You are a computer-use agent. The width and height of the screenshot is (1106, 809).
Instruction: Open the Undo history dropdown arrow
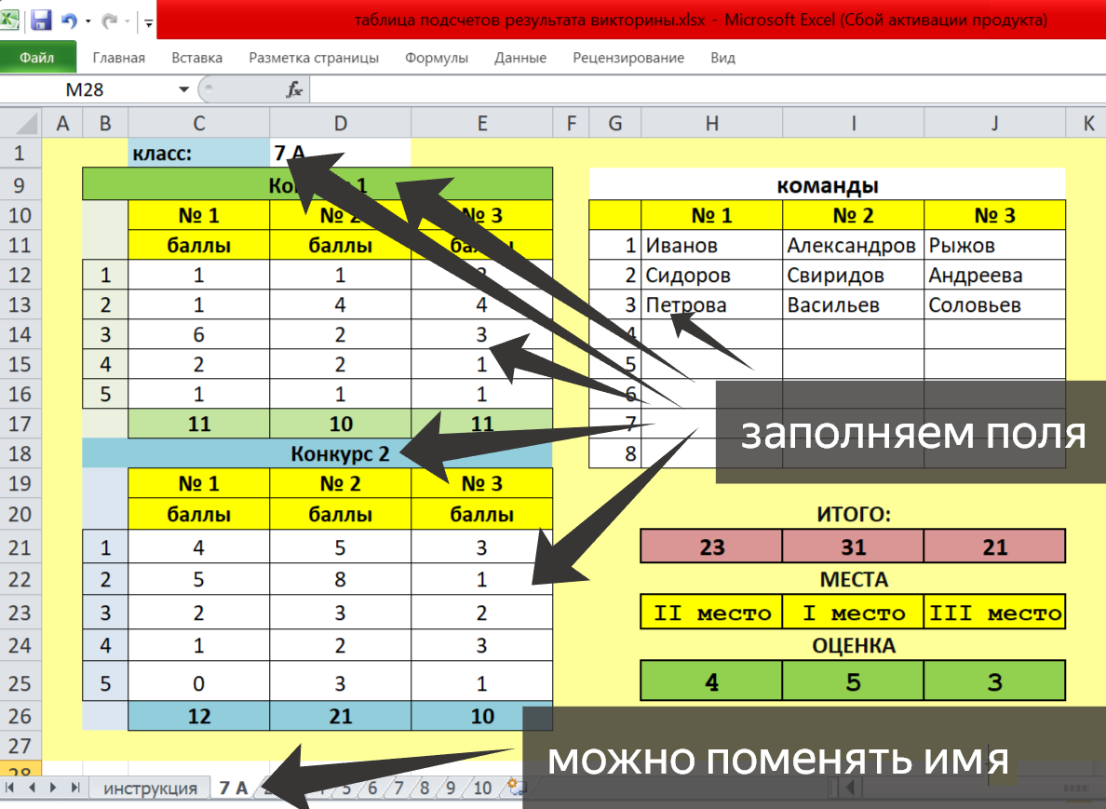88,20
